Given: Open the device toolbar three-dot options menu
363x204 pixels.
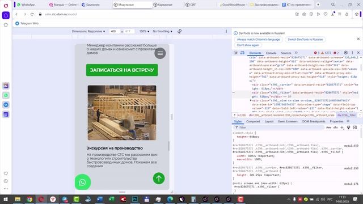Looking at the screenshot, I should pyautogui.click(x=226, y=31).
